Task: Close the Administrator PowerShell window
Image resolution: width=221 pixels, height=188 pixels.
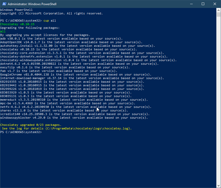Action: pyautogui.click(x=215, y=4)
